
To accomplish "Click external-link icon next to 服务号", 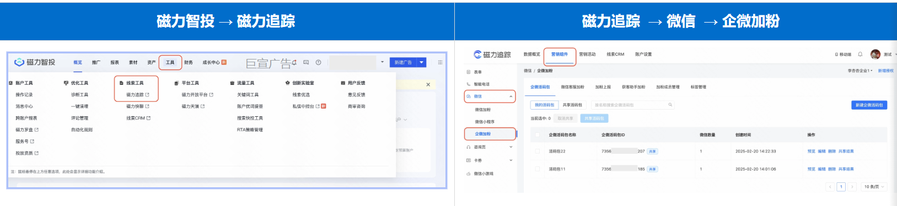I will pos(32,142).
